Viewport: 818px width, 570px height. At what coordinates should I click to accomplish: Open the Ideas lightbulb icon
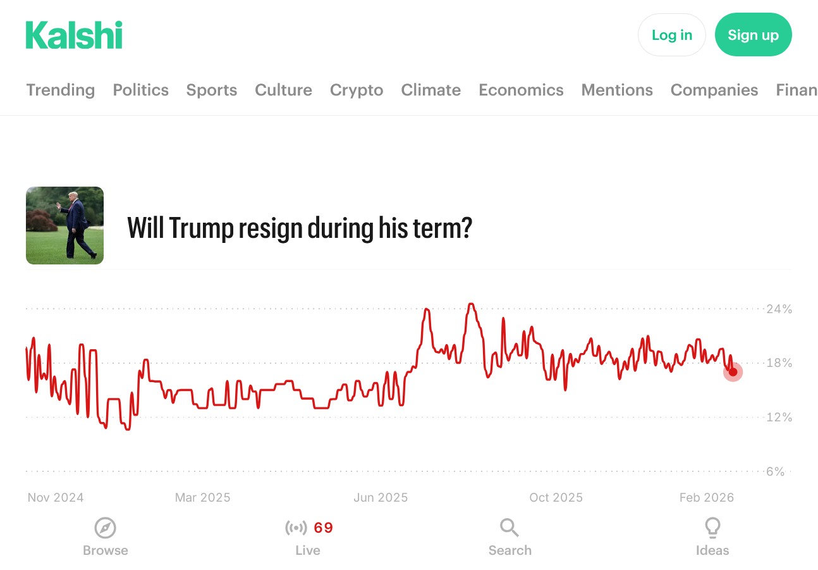coord(712,528)
